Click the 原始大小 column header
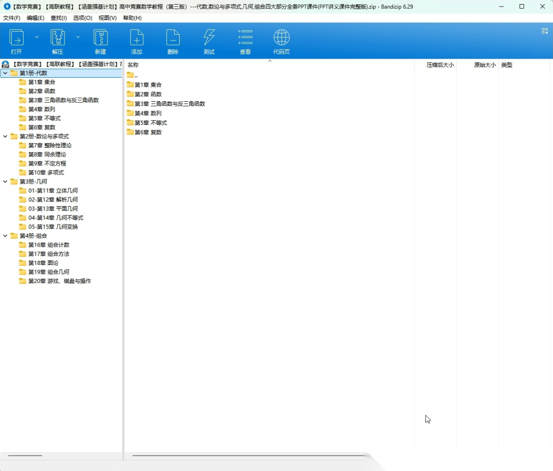This screenshot has width=553, height=471. pyautogui.click(x=484, y=65)
